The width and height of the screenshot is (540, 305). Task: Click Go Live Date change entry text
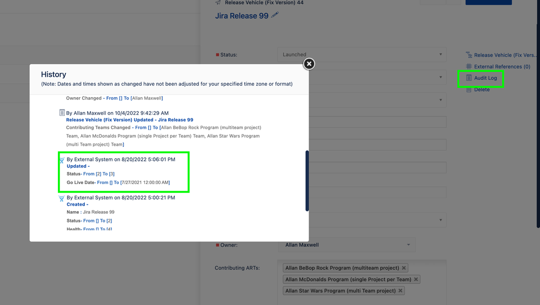[118, 182]
